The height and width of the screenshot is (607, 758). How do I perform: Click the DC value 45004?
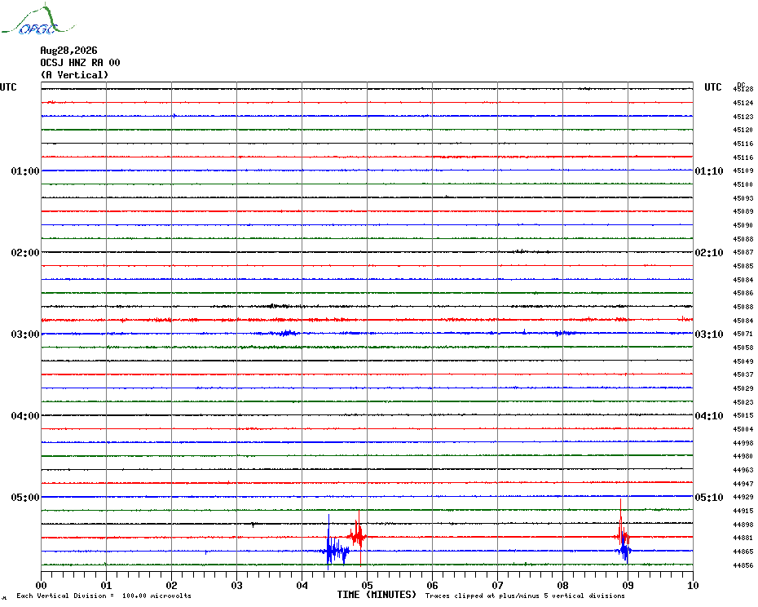click(743, 429)
